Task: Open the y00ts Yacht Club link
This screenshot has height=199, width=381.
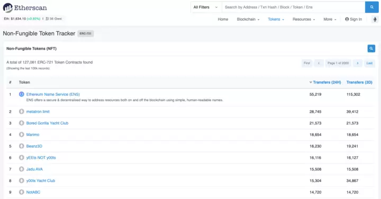Action: coord(41,180)
